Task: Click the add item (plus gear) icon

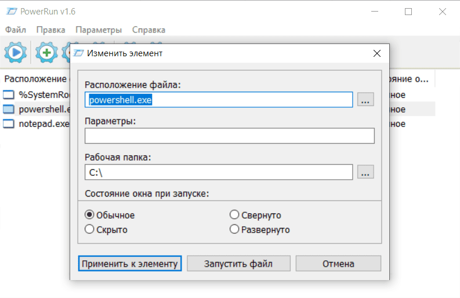Action: pos(46,53)
